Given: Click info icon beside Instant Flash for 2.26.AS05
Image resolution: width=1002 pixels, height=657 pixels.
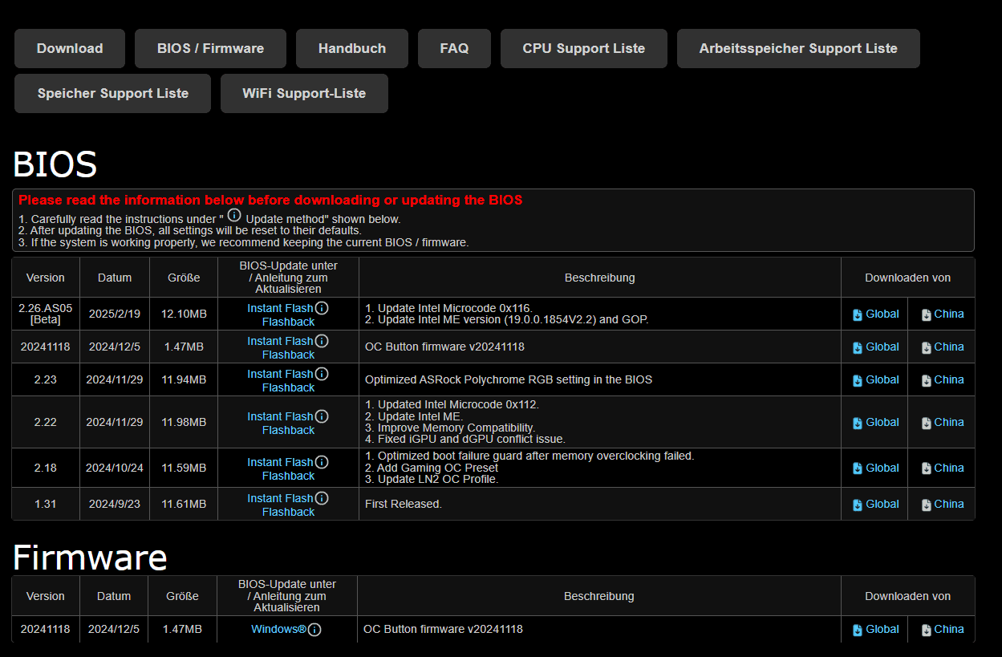Looking at the screenshot, I should coord(322,308).
